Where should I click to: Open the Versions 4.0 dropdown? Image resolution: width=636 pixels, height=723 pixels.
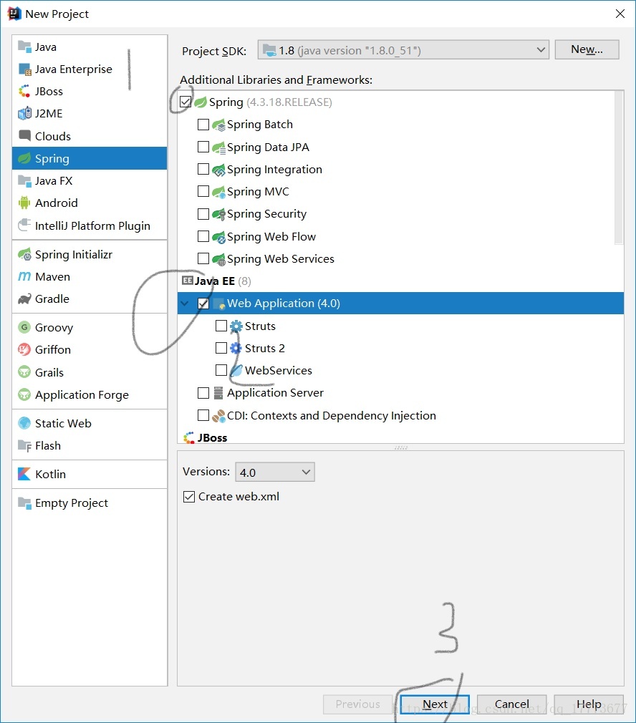(275, 472)
